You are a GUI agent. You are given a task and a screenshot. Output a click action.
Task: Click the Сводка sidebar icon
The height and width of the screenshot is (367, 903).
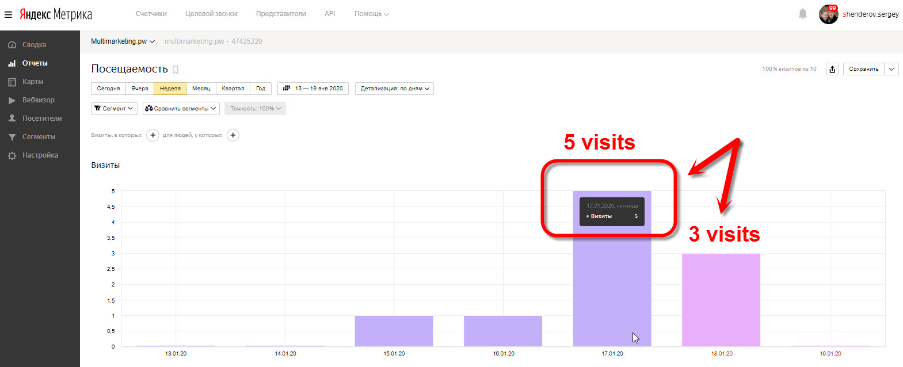[x=12, y=45]
